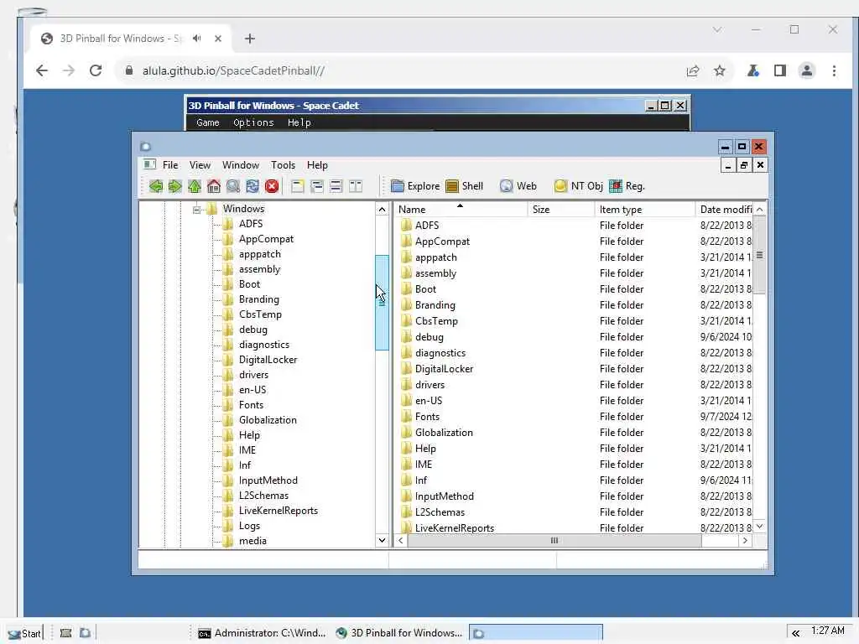
Task: Click the red Stop icon in toolbar
Action: click(272, 186)
